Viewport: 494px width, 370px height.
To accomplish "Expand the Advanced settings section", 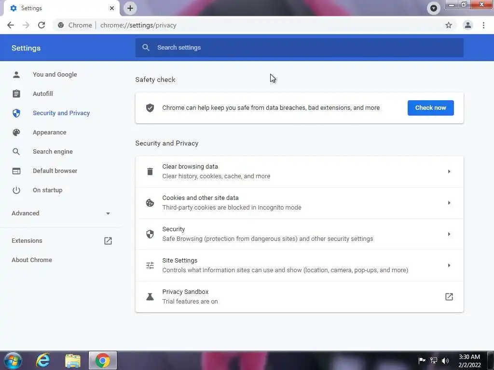I will [61, 213].
